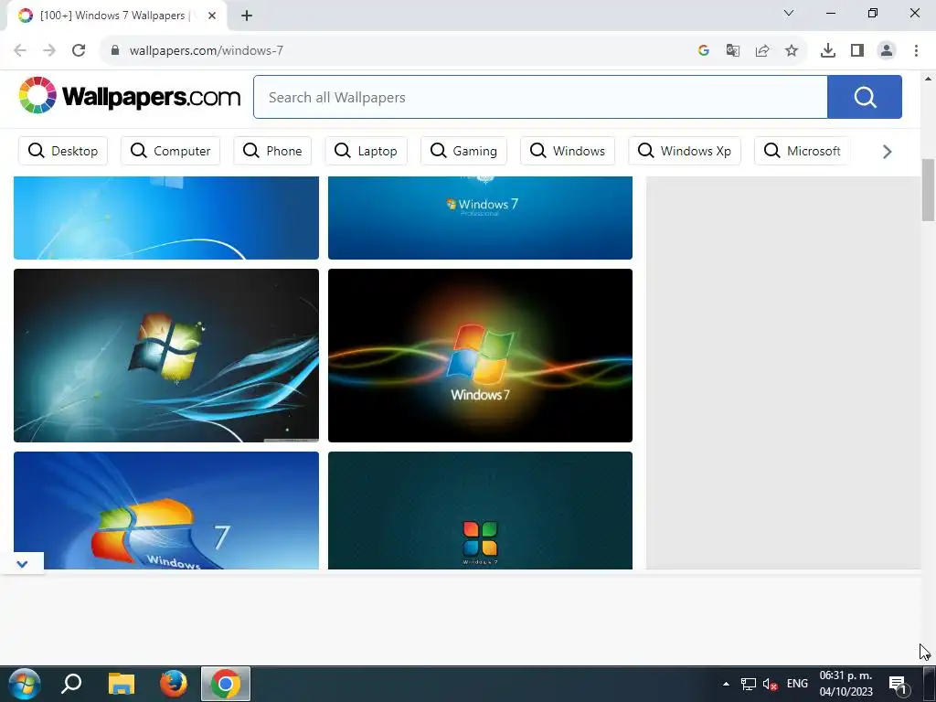The width and height of the screenshot is (936, 702).
Task: Select the Laptop category chip
Action: click(366, 151)
